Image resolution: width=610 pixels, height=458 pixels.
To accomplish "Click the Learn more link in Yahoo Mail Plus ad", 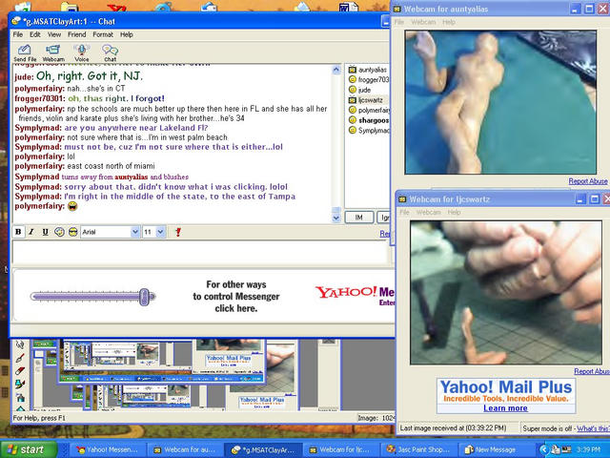I will (x=505, y=408).
